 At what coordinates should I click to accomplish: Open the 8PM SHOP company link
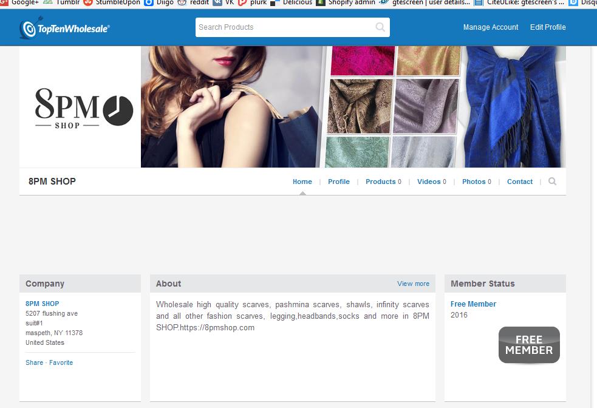click(x=43, y=304)
